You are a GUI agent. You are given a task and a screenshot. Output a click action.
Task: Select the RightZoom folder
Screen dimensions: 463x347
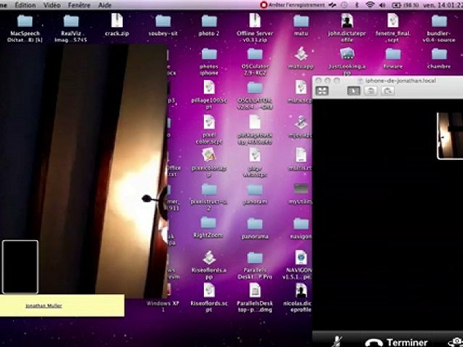click(x=209, y=227)
